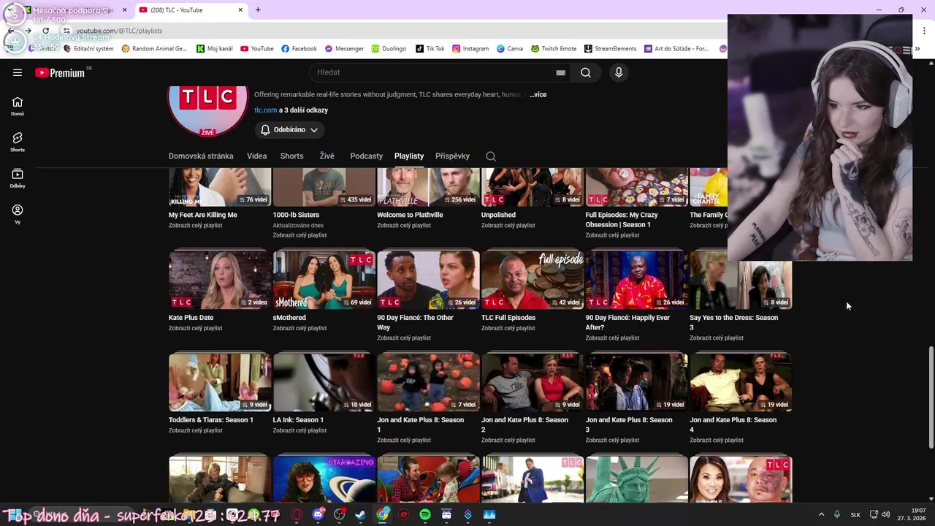Screen dimensions: 935x526
Task: Open Jon and Kate Plus 8: Season 1 thumbnail
Action: (428, 382)
